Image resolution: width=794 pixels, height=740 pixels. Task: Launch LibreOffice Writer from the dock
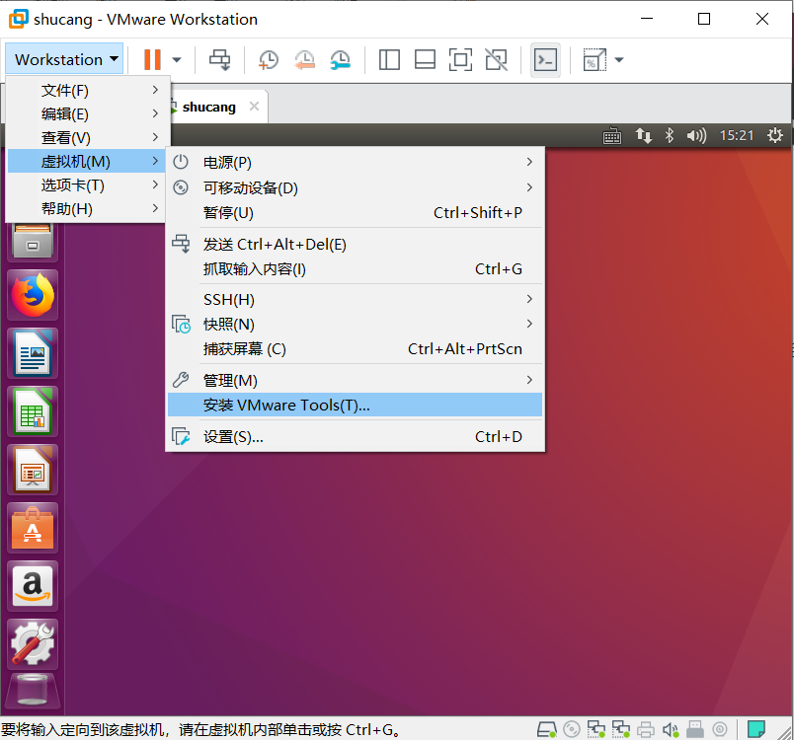tap(33, 353)
